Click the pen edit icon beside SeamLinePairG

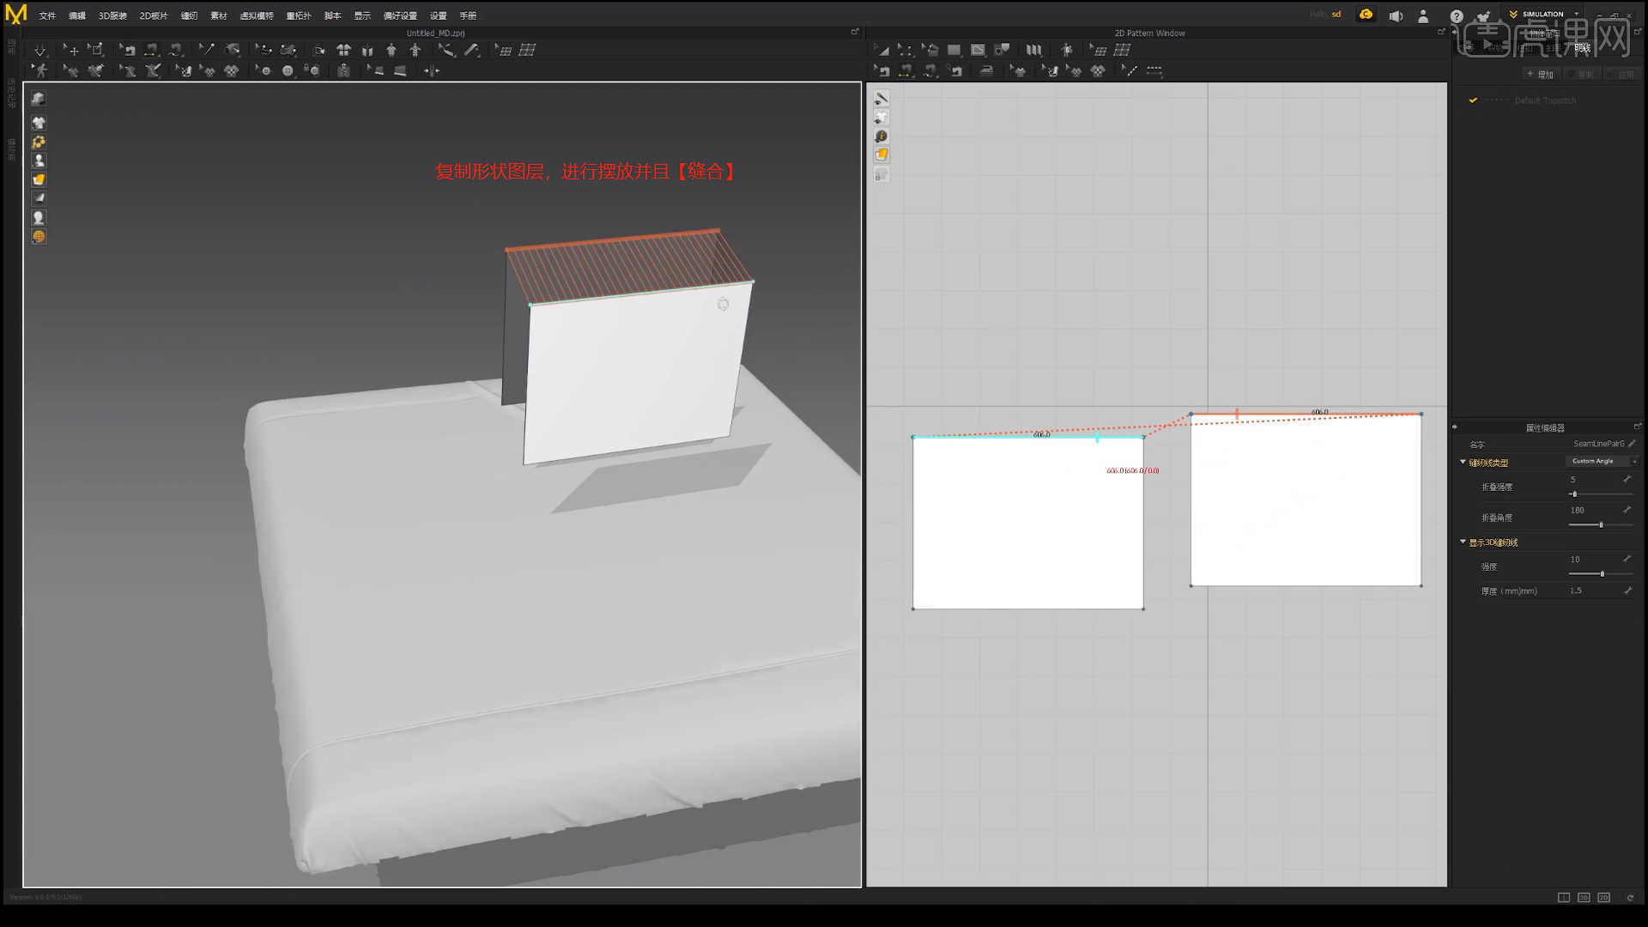(1632, 444)
